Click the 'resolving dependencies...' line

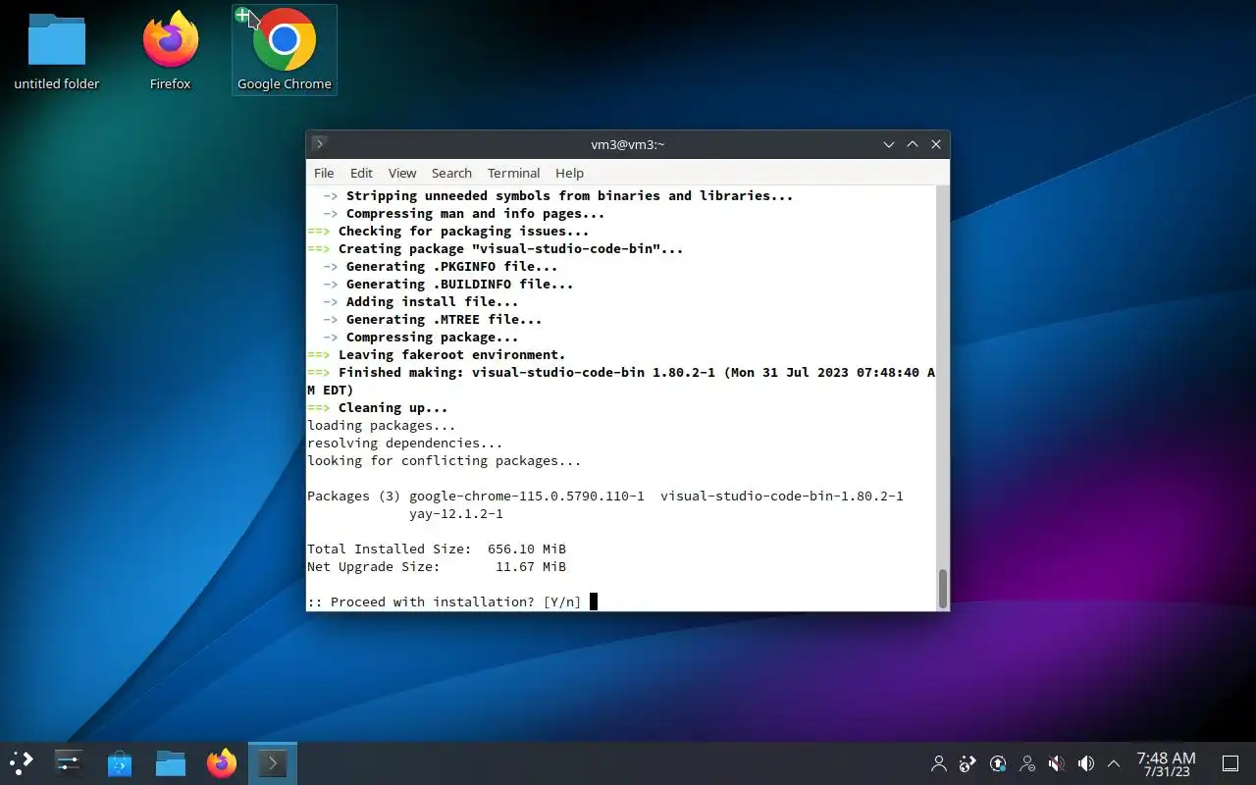[x=405, y=443]
